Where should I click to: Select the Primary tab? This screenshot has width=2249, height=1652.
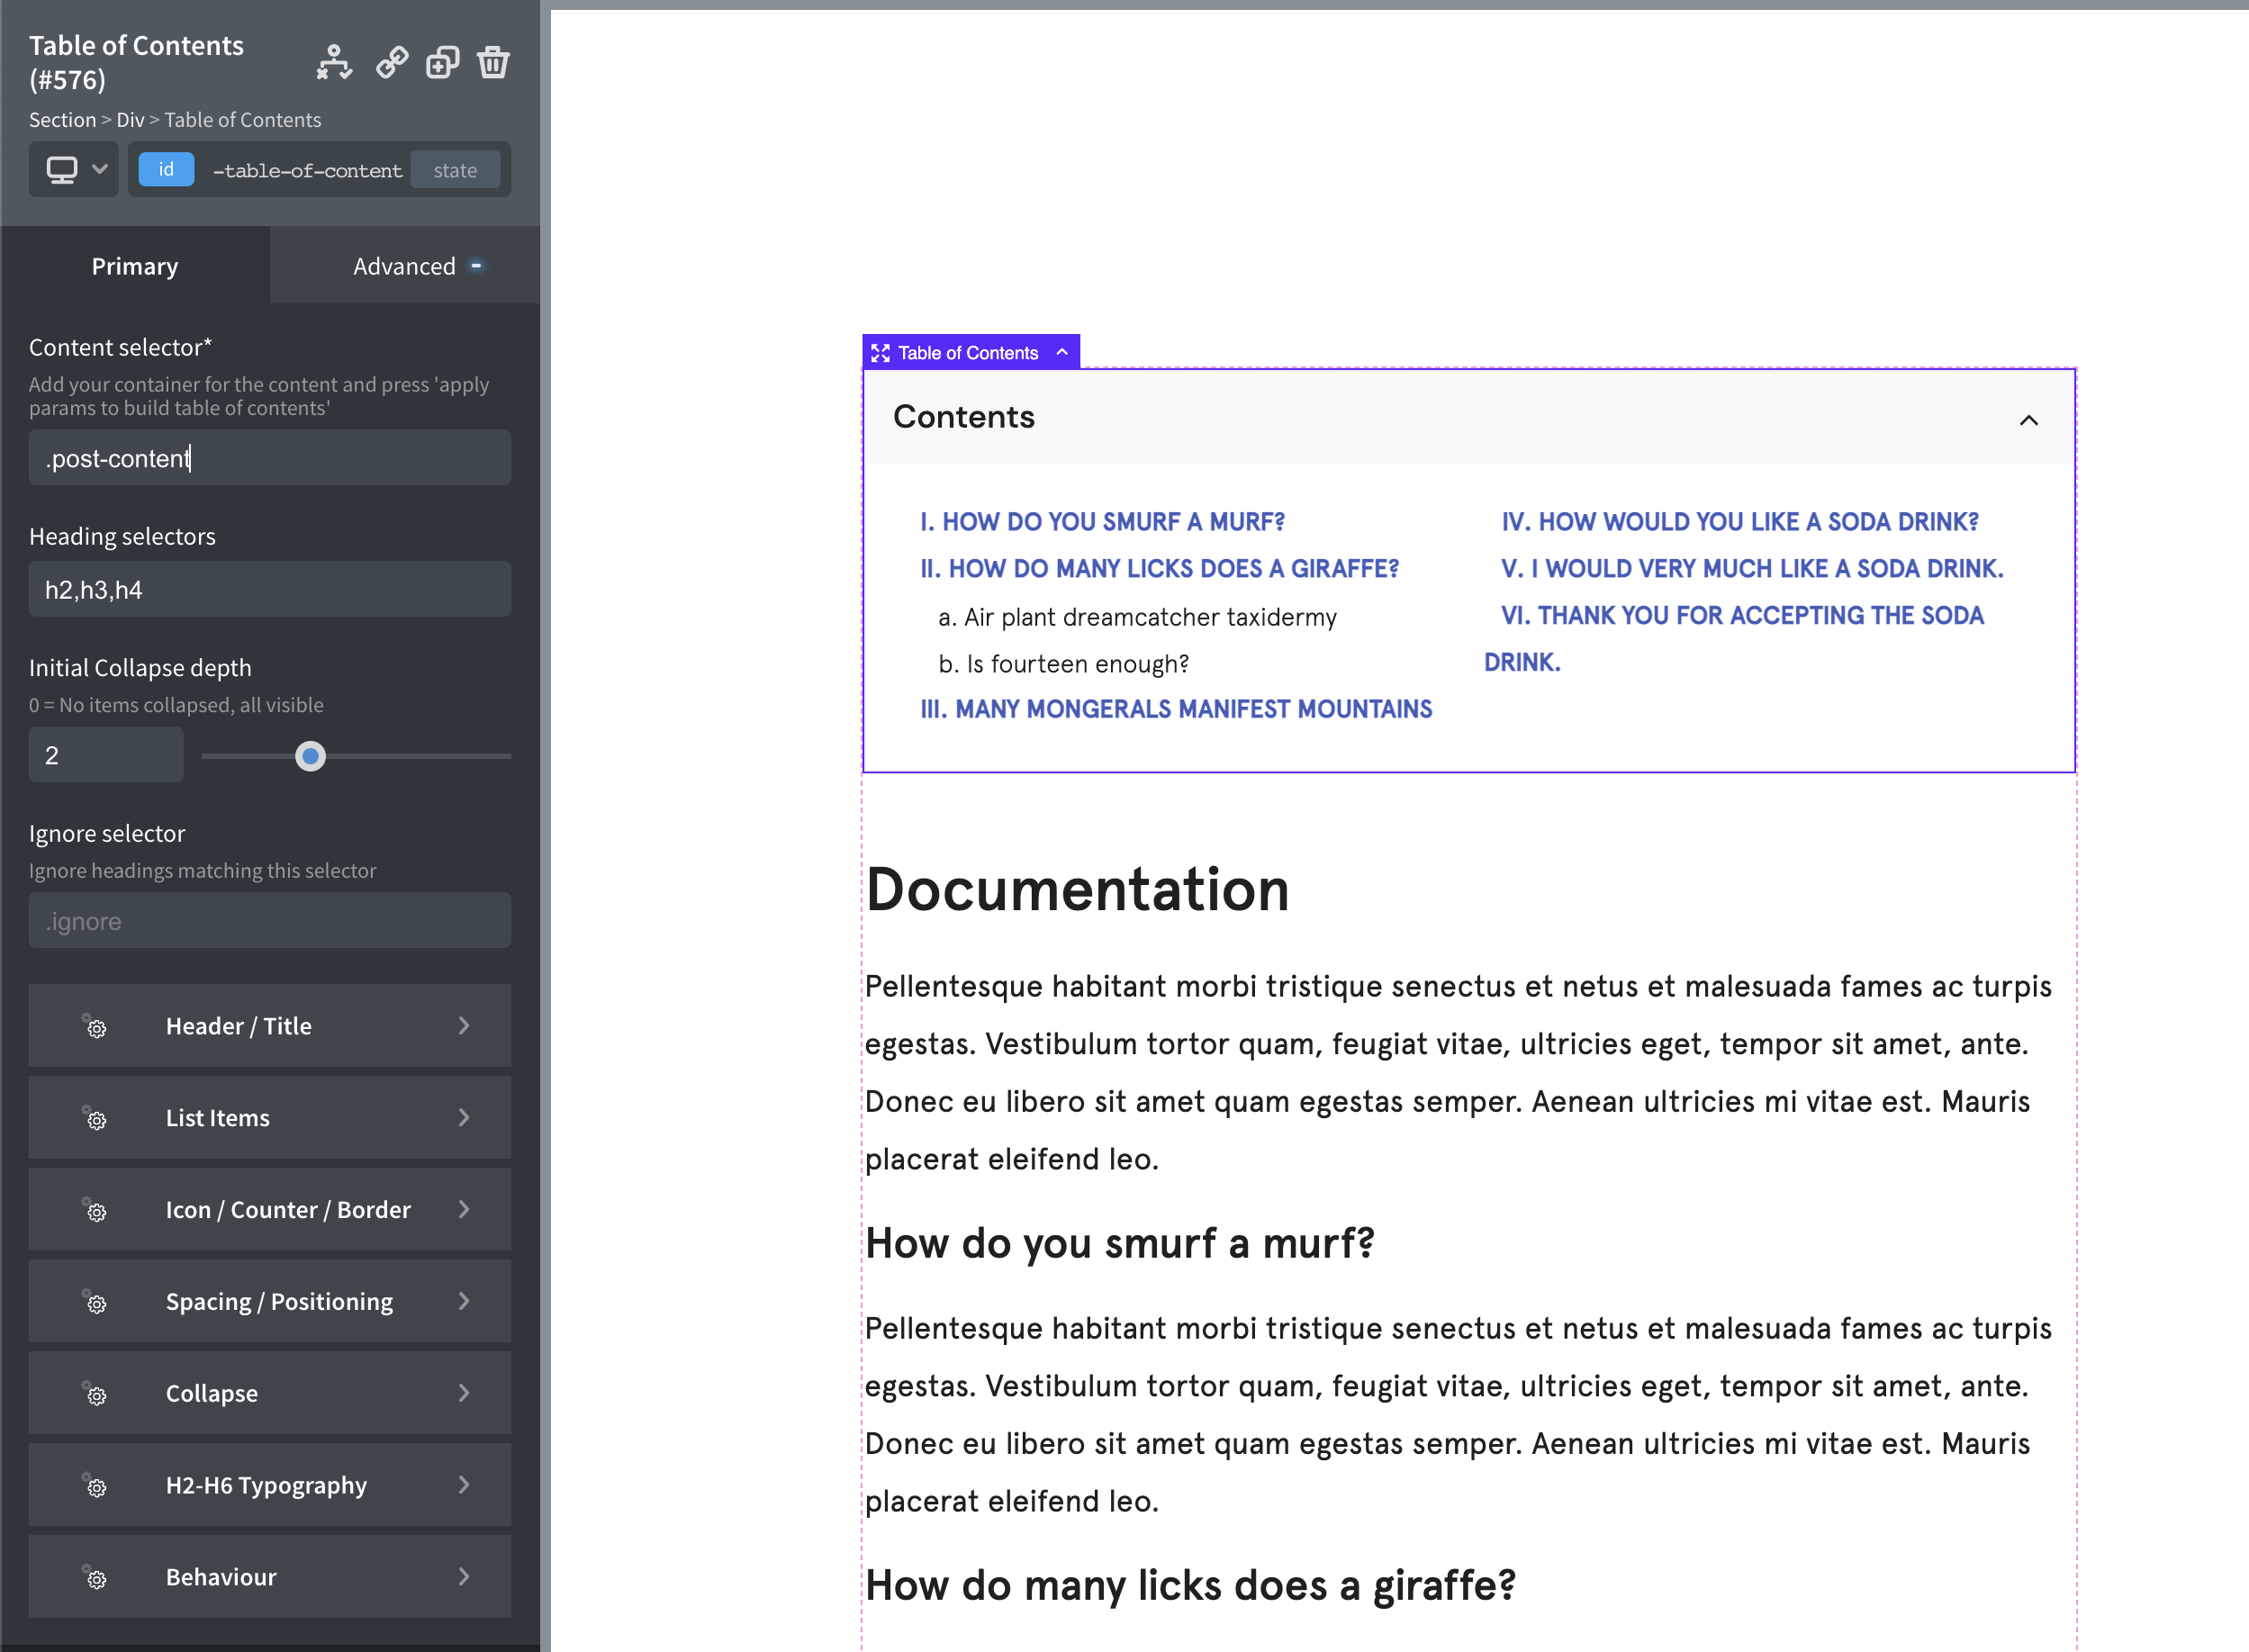135,266
